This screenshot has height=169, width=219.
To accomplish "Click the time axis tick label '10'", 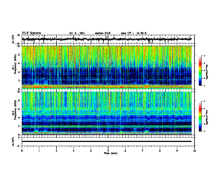I will pyautogui.click(x=194, y=151).
